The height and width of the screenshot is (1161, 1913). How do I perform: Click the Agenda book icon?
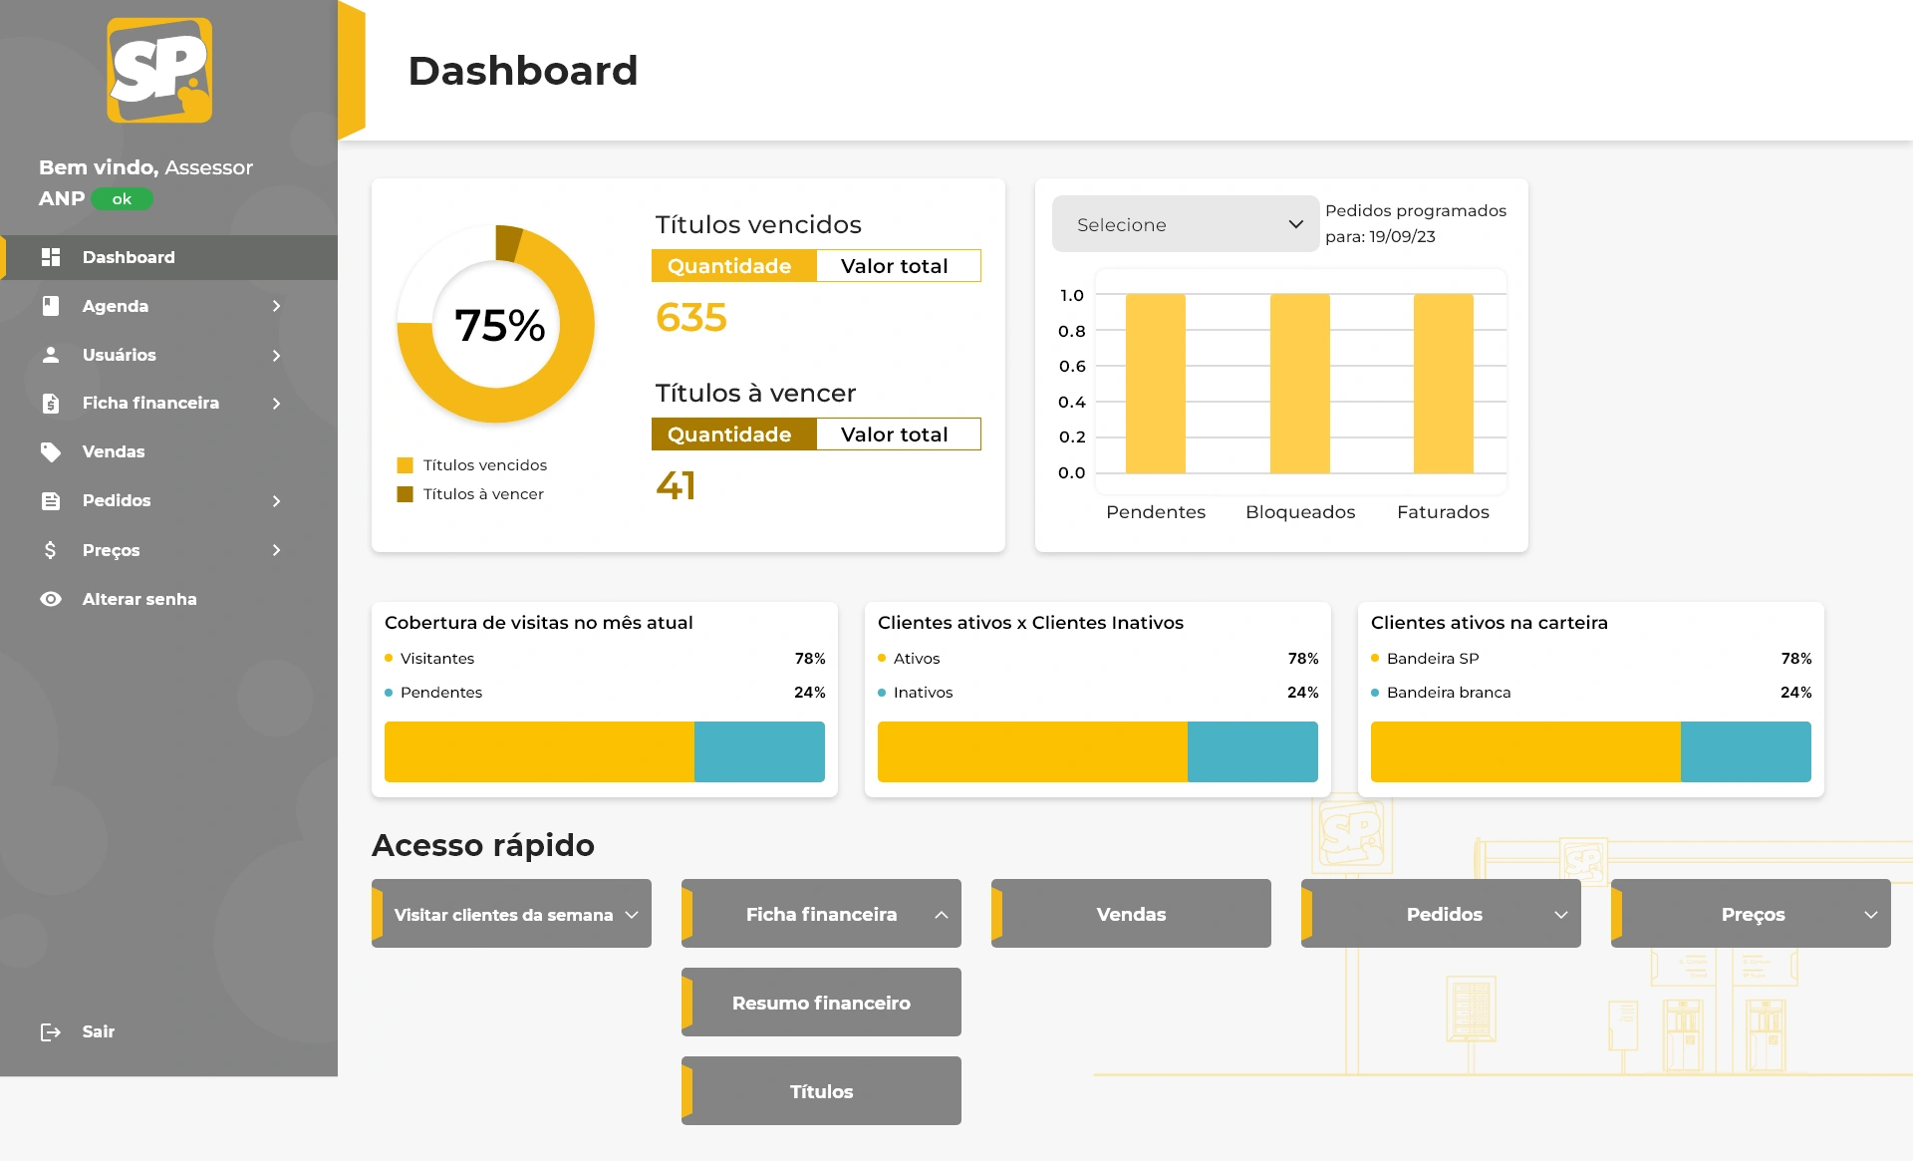click(x=51, y=306)
